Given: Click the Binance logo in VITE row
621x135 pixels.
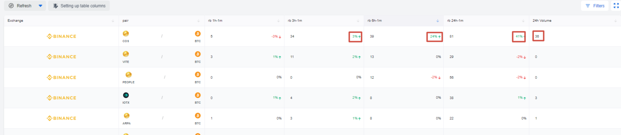Looking at the screenshot, I should point(61,57).
